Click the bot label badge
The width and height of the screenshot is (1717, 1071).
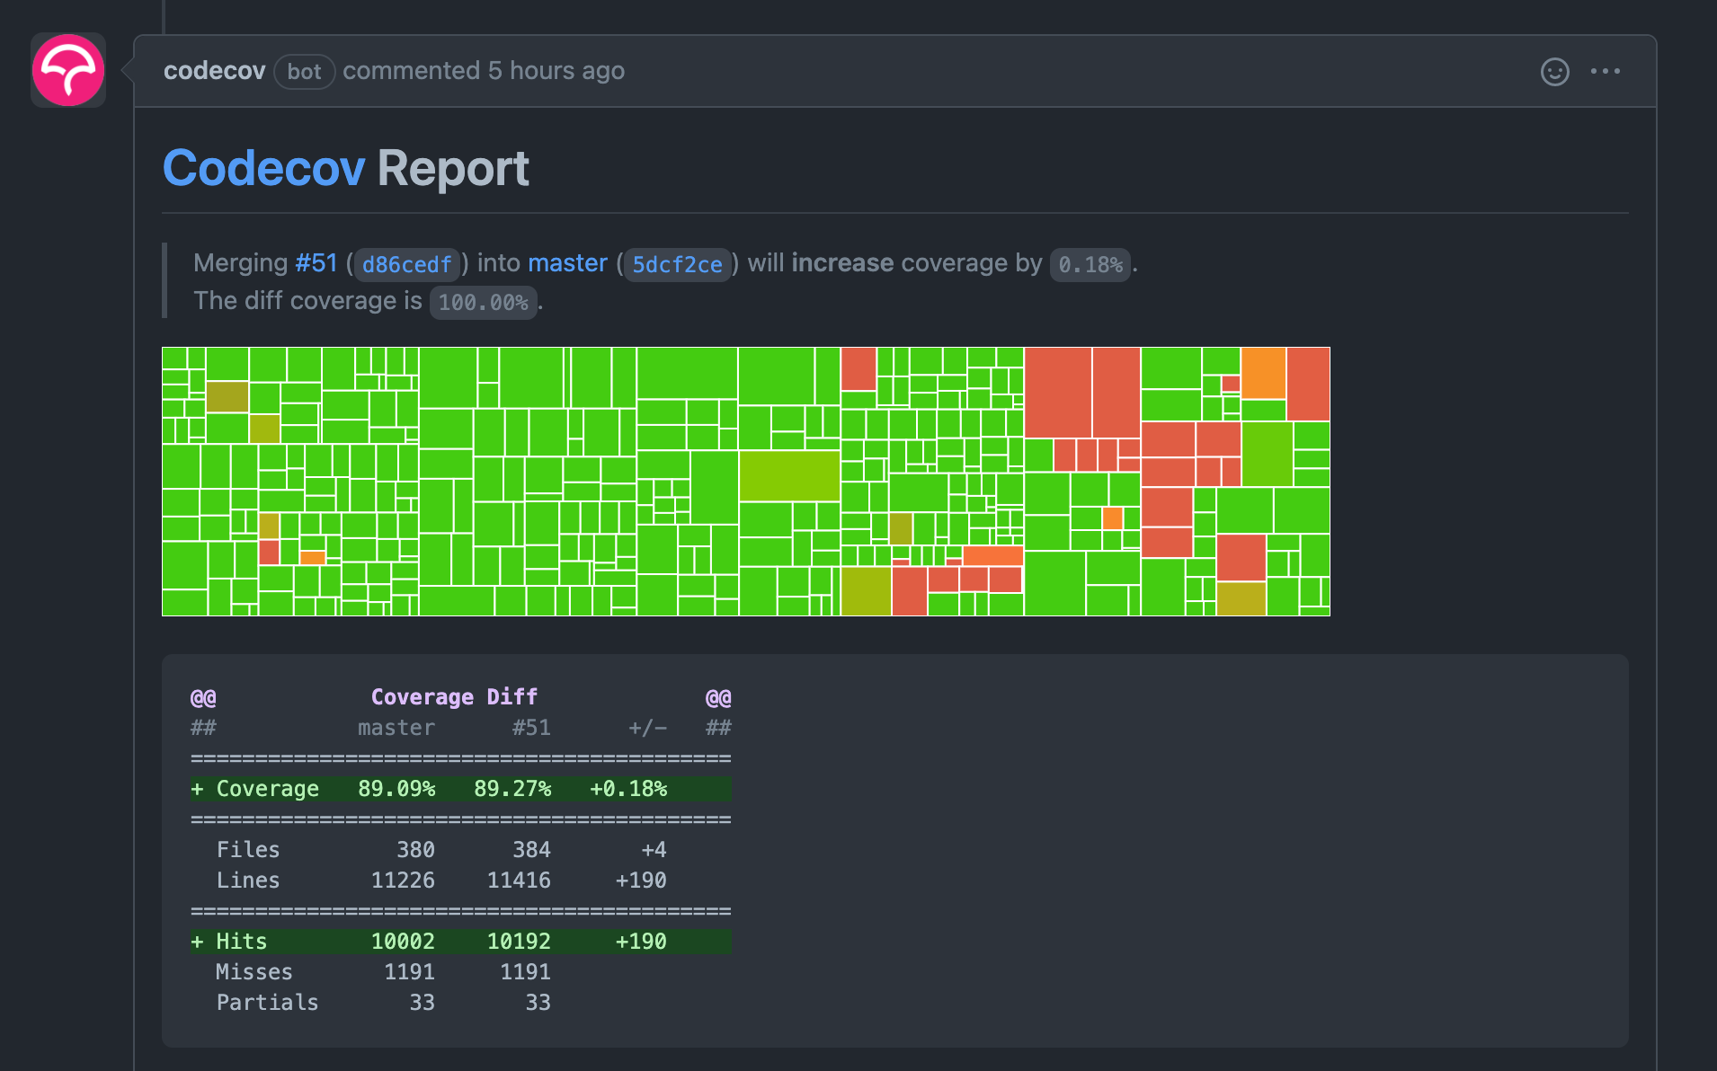tap(304, 72)
